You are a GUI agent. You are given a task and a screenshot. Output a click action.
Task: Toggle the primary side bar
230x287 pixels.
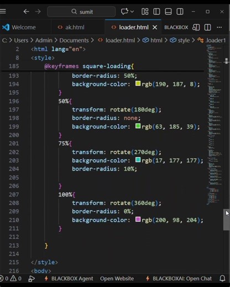156,12
